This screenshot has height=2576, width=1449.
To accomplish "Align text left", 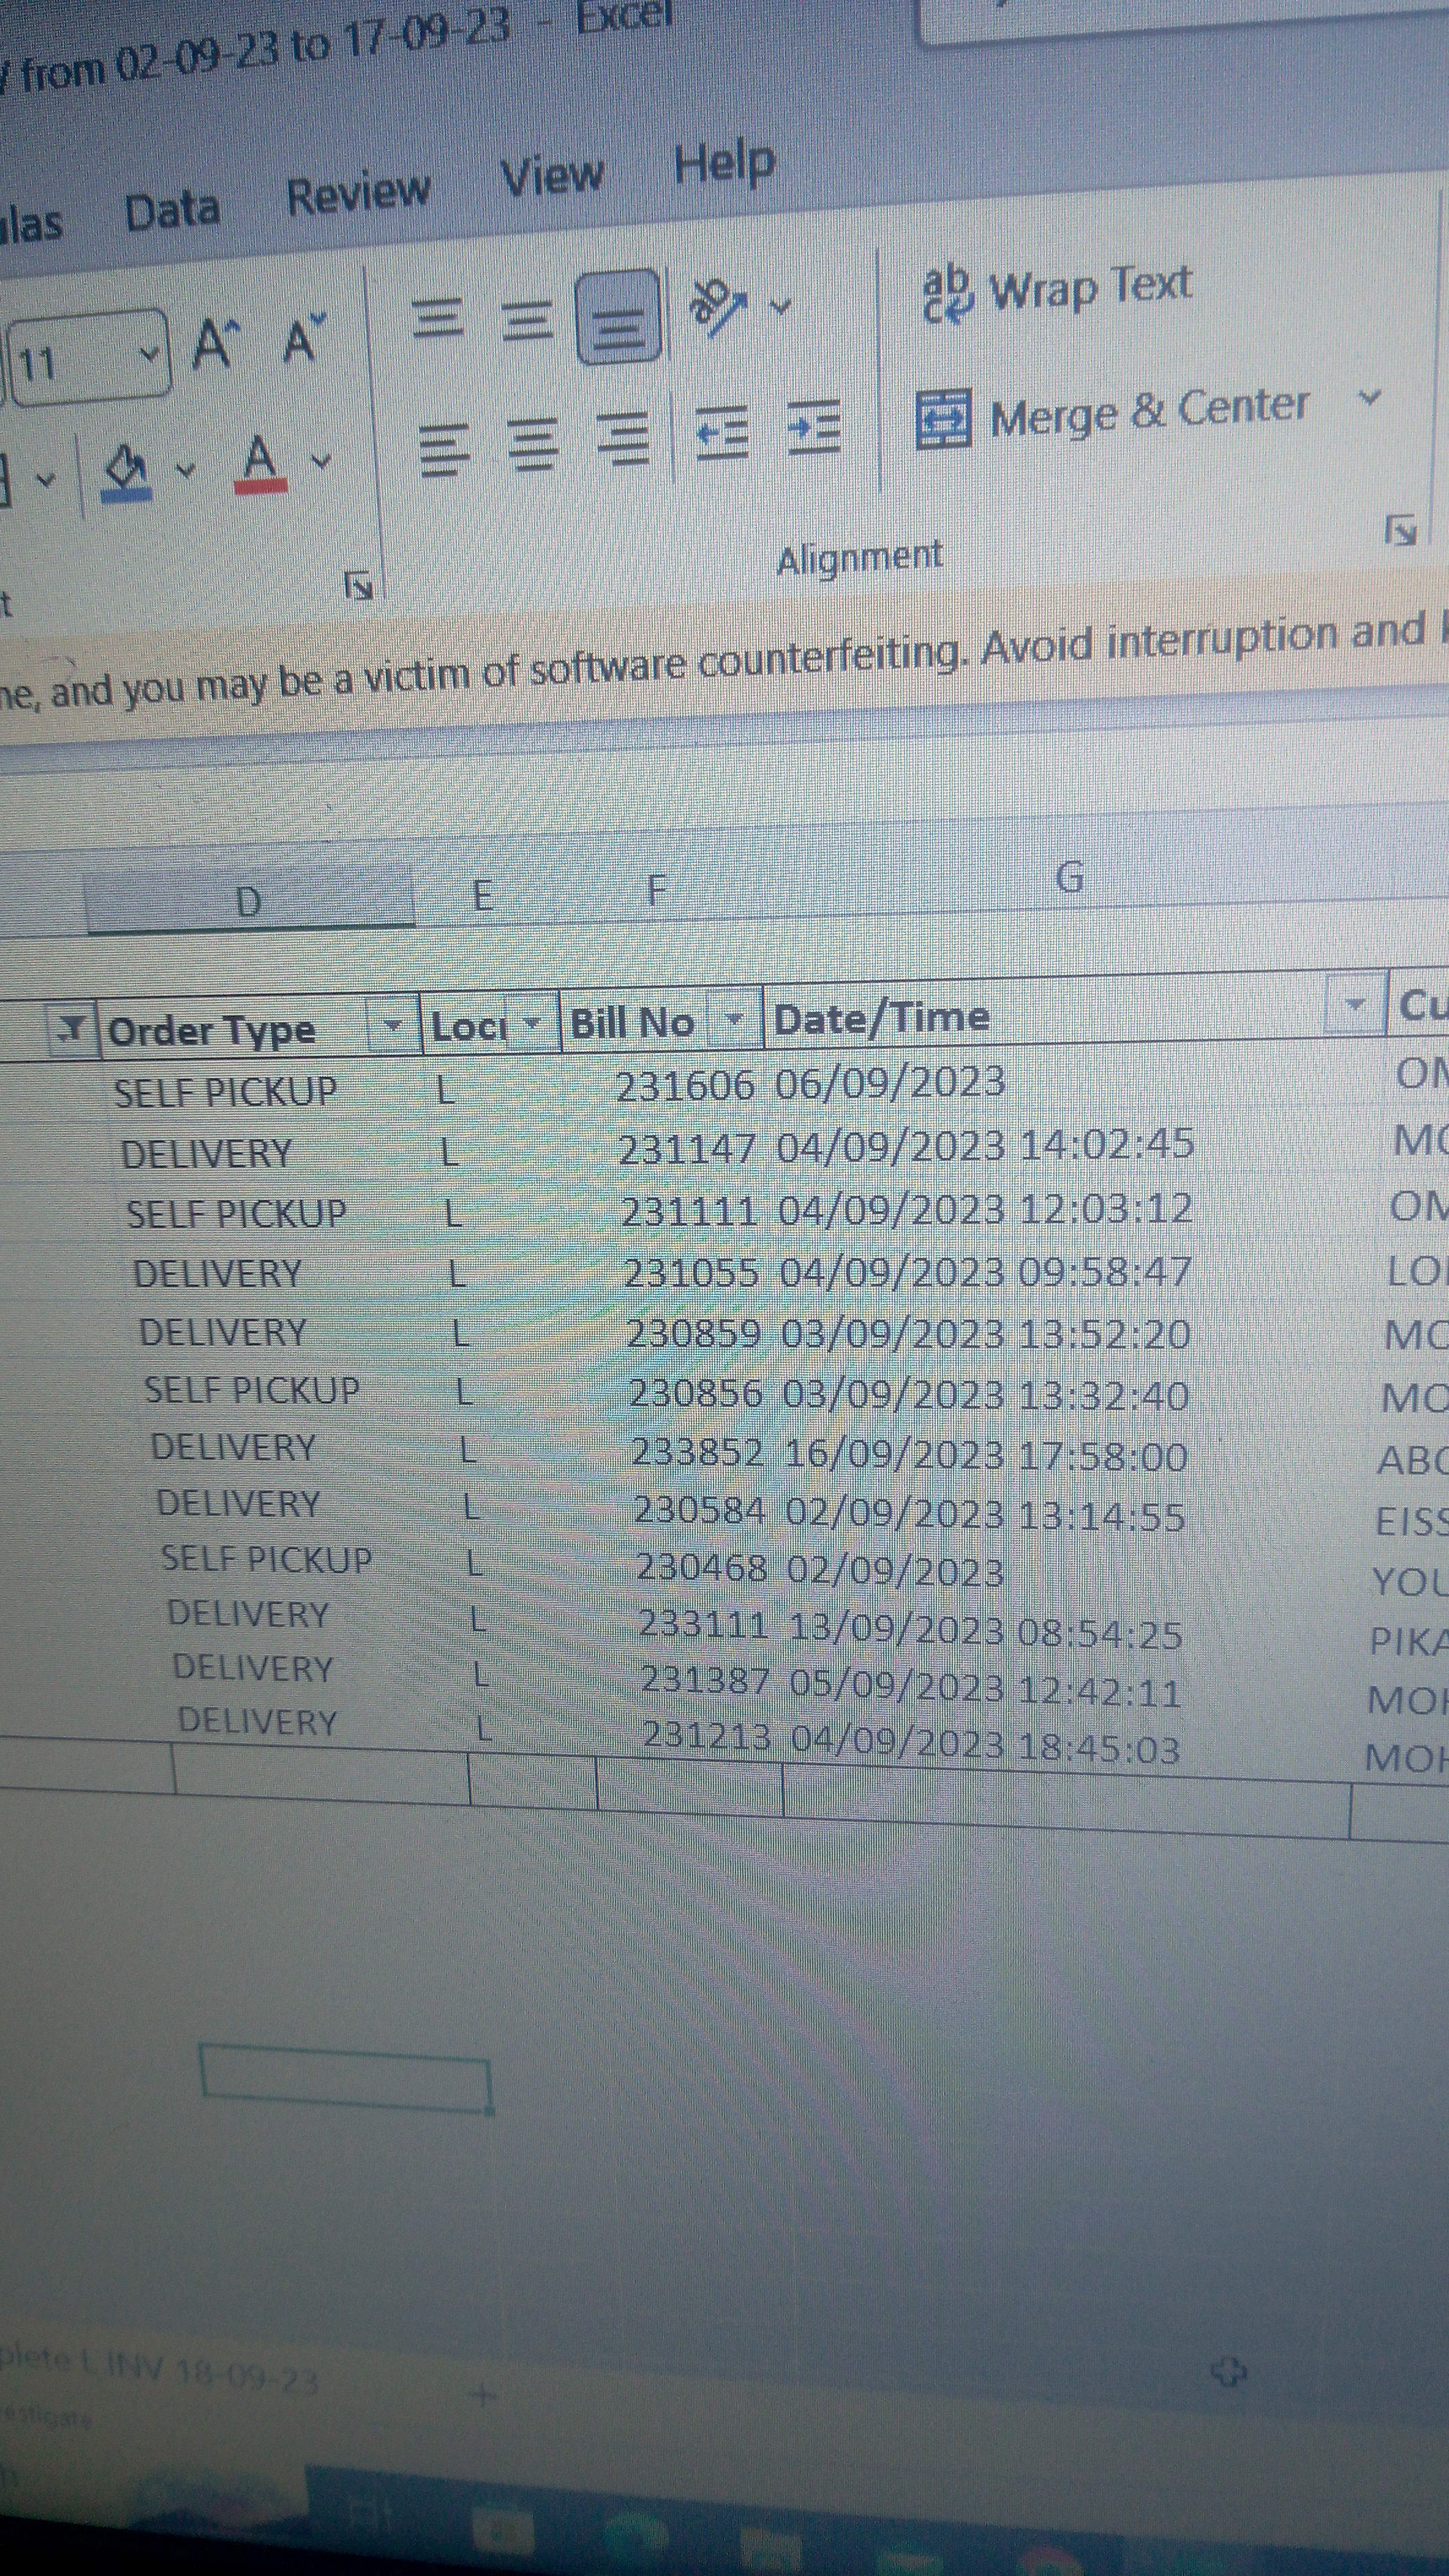I will tap(443, 449).
